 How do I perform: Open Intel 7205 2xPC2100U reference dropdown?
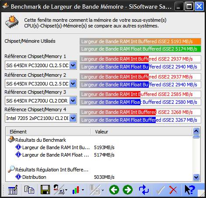[73, 118]
